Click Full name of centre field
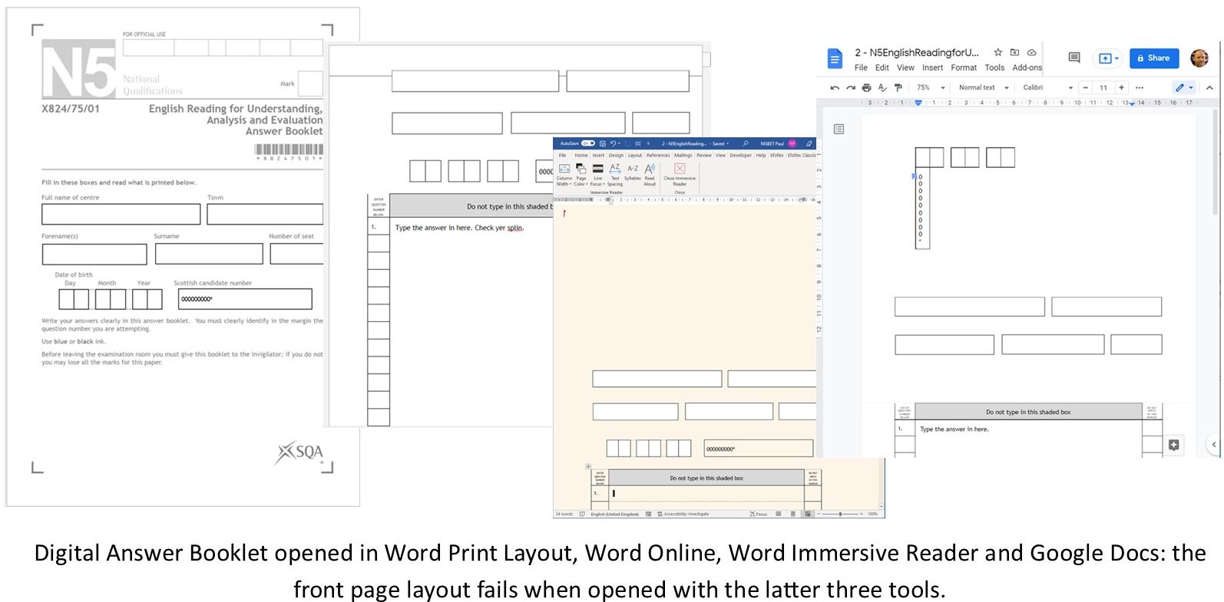 [x=121, y=214]
